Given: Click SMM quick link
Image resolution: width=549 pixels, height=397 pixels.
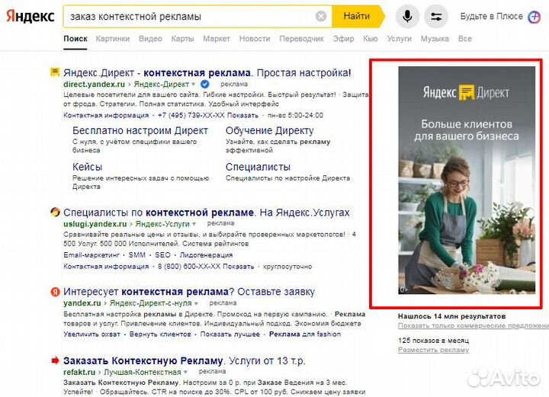Looking at the screenshot, I should point(137,255).
